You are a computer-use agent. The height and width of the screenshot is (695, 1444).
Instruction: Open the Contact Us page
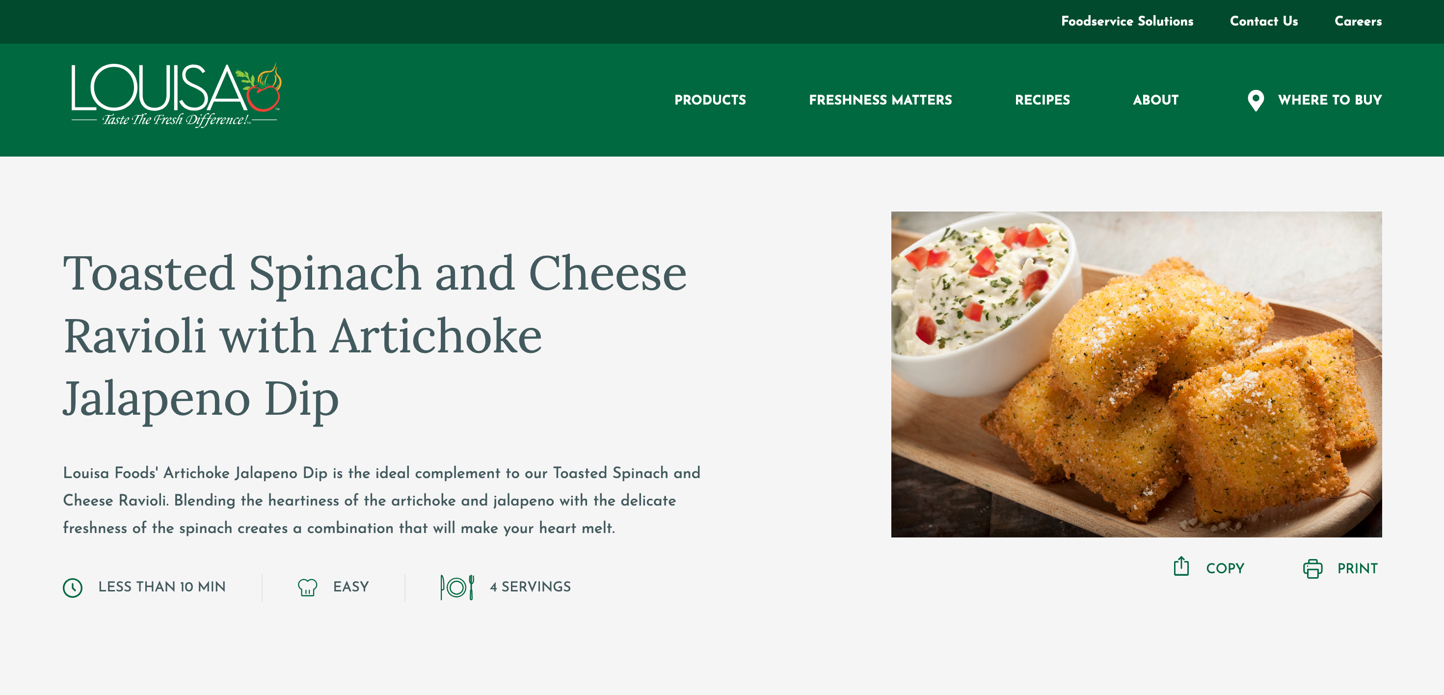[x=1263, y=21]
